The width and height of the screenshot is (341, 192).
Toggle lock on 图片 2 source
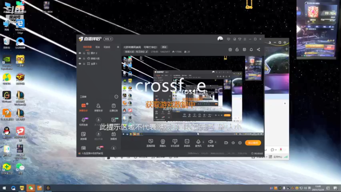coord(84,53)
